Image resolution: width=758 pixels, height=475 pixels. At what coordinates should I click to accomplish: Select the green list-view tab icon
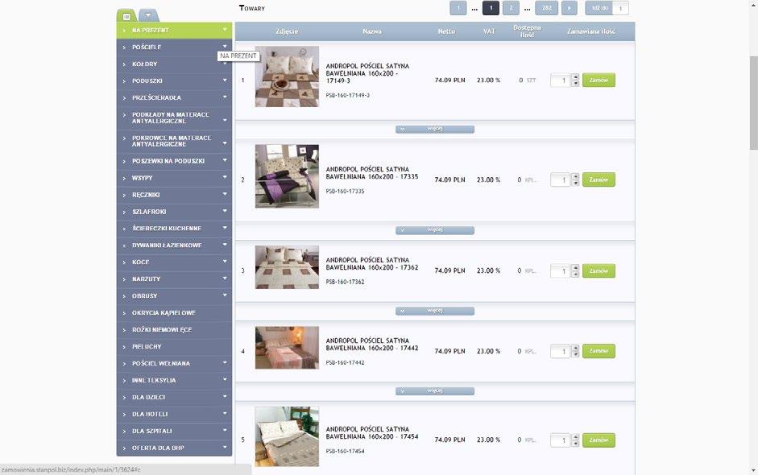coord(126,16)
